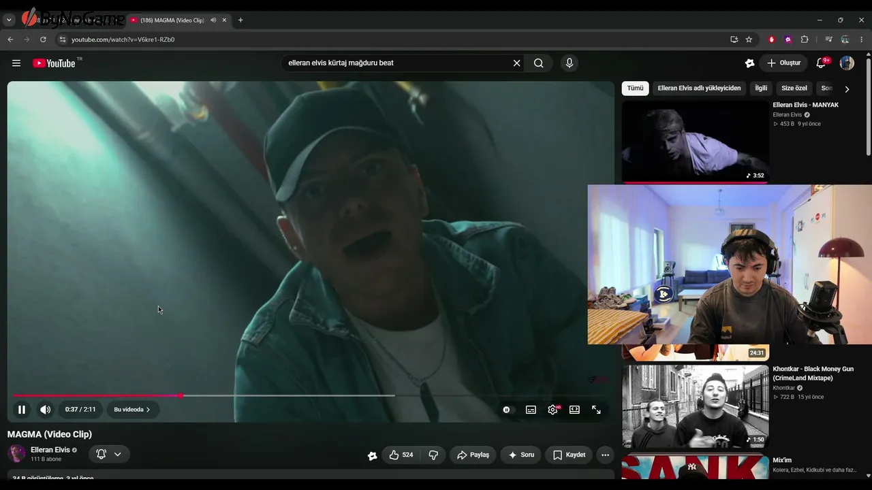Go back in the browser
Screen dimensions: 872x490
[10, 39]
